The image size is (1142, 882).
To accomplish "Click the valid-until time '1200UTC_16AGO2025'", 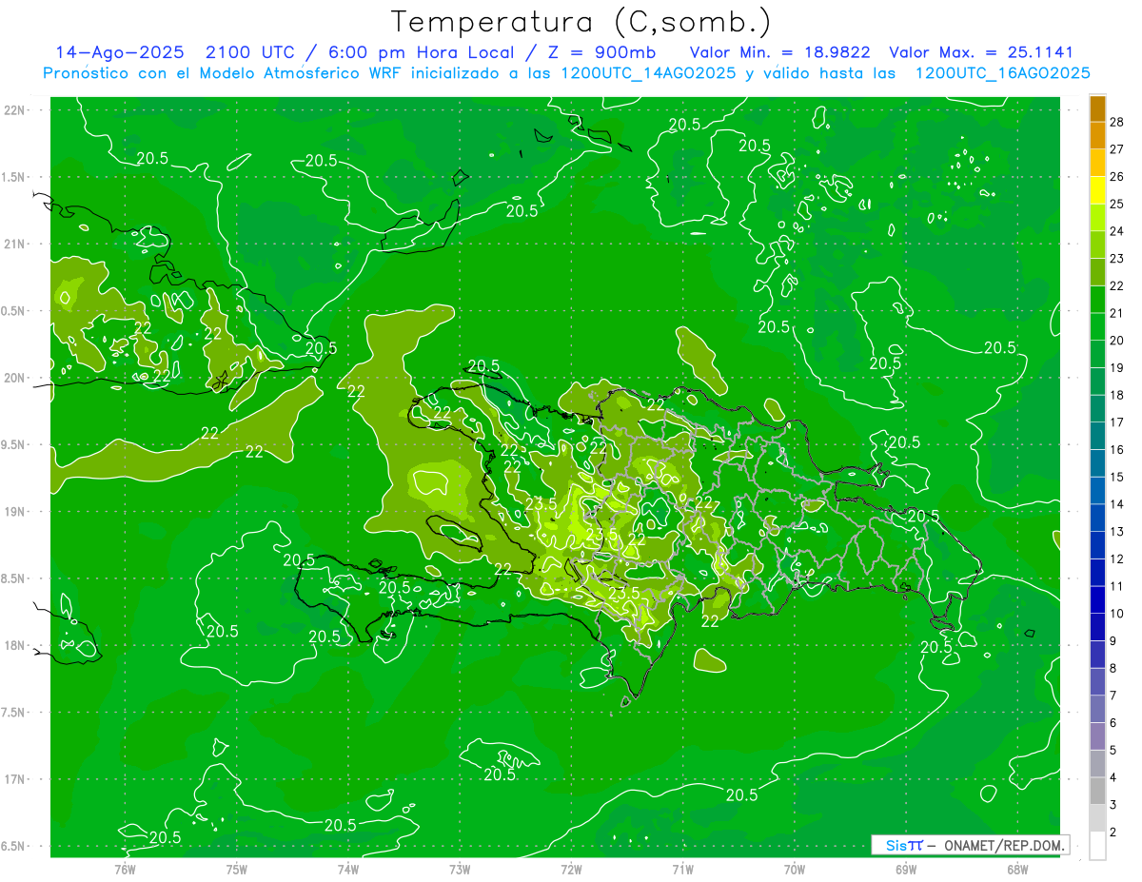I will click(x=1002, y=73).
